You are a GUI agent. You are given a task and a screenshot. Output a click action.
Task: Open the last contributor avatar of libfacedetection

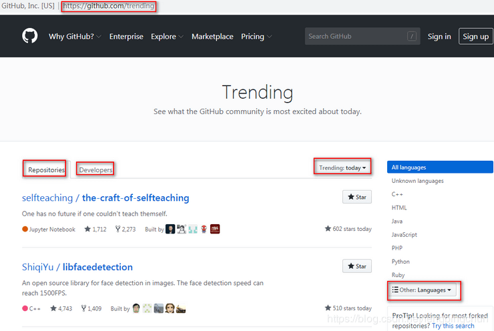pyautogui.click(x=181, y=308)
